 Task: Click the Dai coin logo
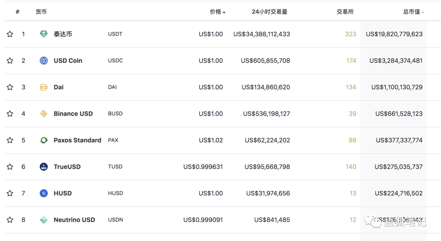click(44, 87)
